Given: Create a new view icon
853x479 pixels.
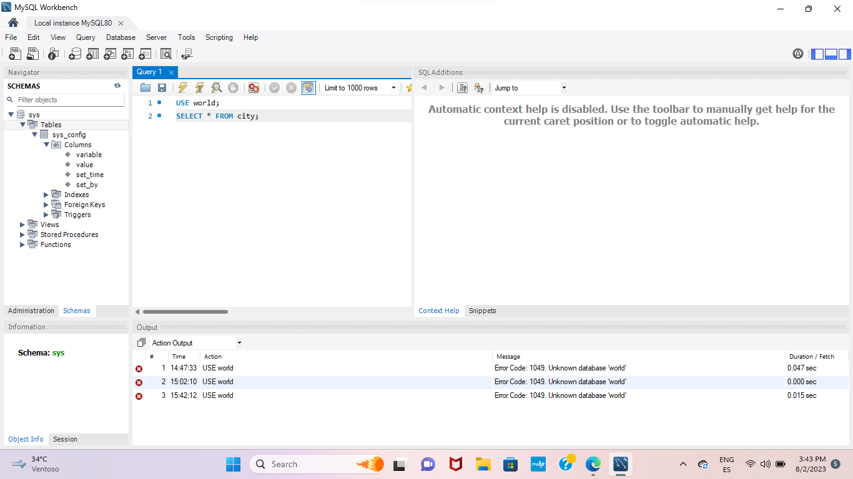Looking at the screenshot, I should 110,54.
